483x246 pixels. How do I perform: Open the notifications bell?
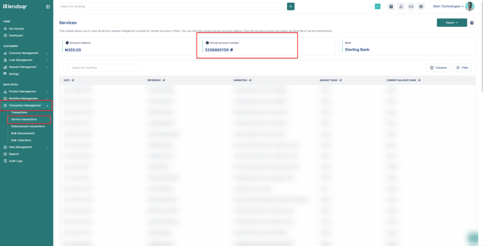[x=401, y=7]
